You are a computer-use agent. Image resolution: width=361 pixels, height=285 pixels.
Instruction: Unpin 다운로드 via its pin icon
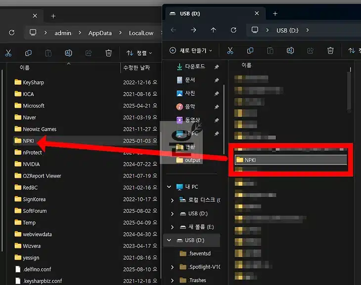pos(217,67)
